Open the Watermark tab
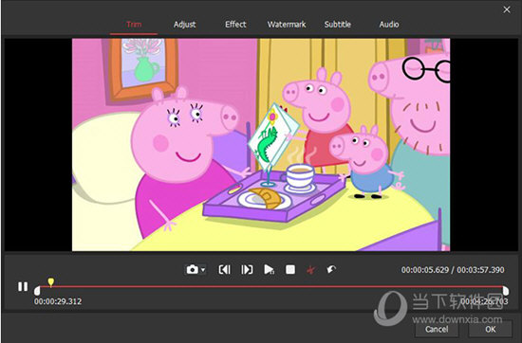The height and width of the screenshot is (343, 522). tap(287, 25)
